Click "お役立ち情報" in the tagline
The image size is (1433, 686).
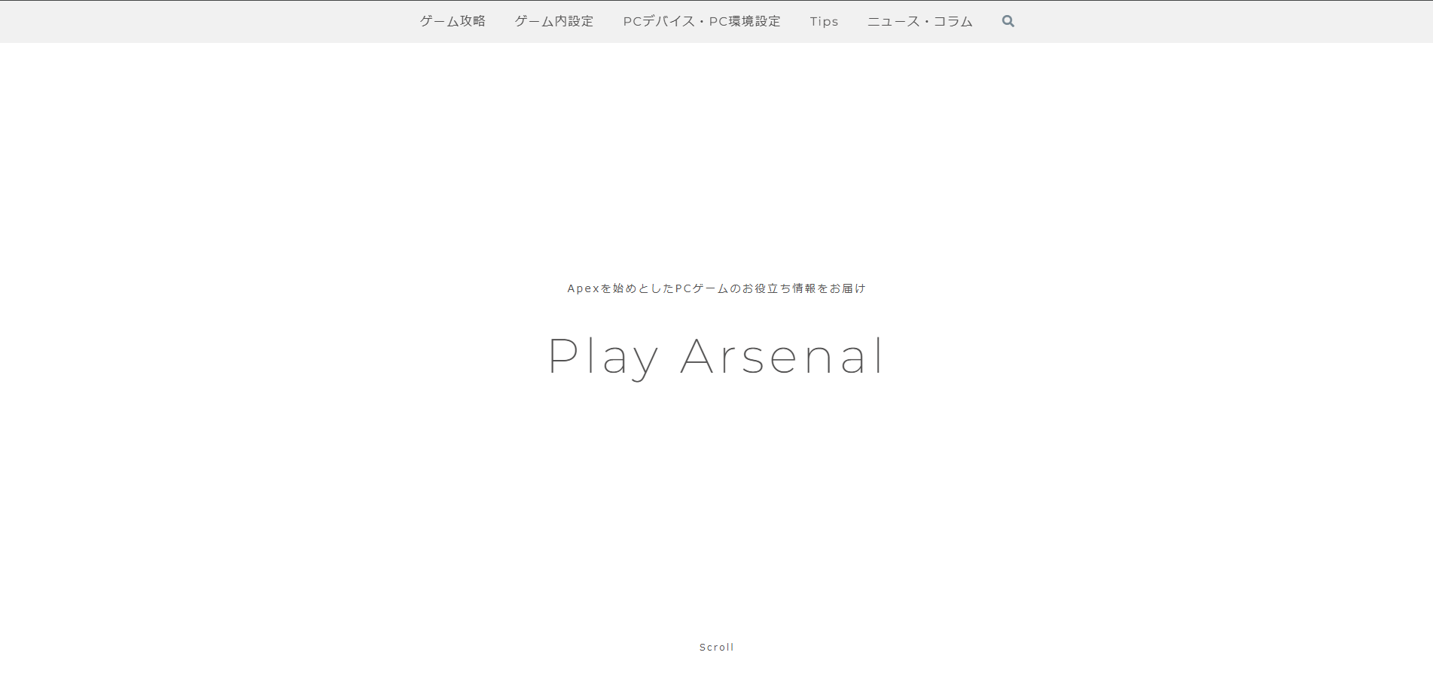coord(779,288)
